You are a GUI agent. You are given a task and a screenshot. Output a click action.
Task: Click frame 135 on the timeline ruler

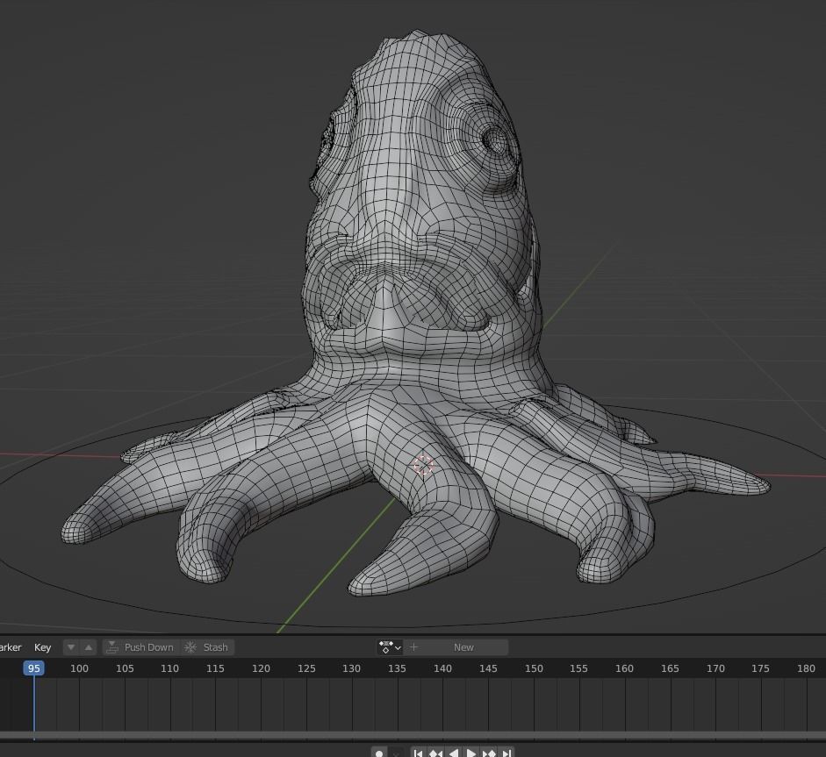(397, 668)
